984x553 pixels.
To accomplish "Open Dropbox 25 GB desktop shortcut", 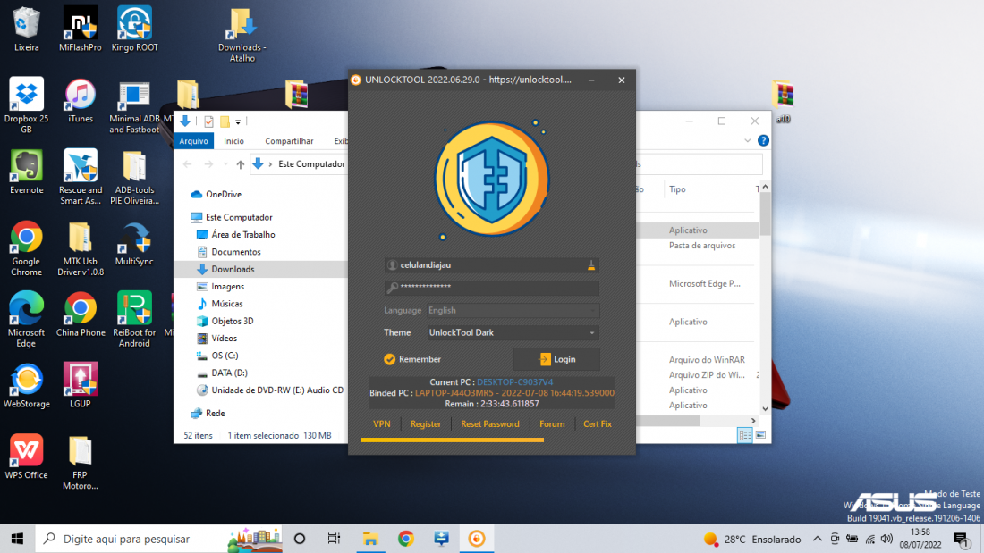I will pos(26,105).
